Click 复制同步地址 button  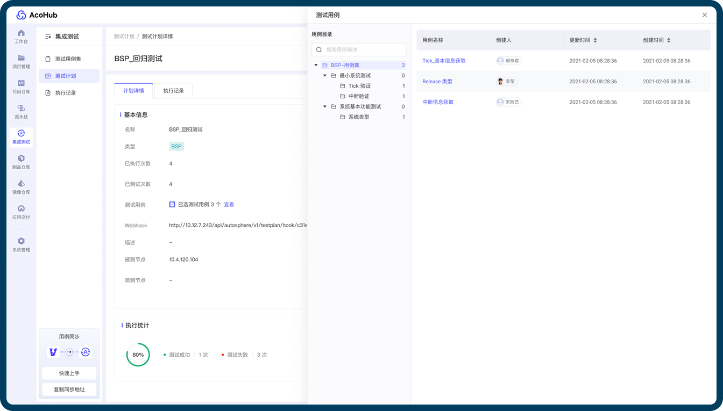pyautogui.click(x=69, y=390)
